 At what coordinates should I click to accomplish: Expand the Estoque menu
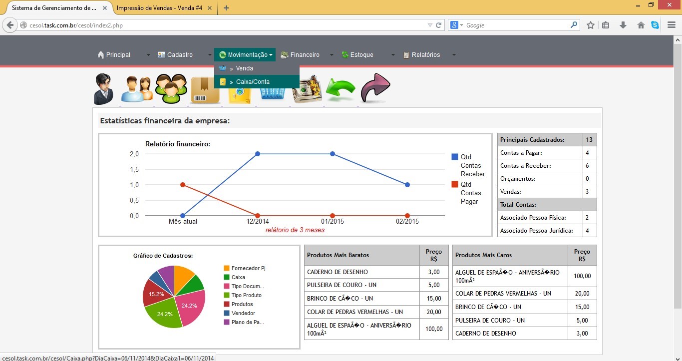pos(361,55)
